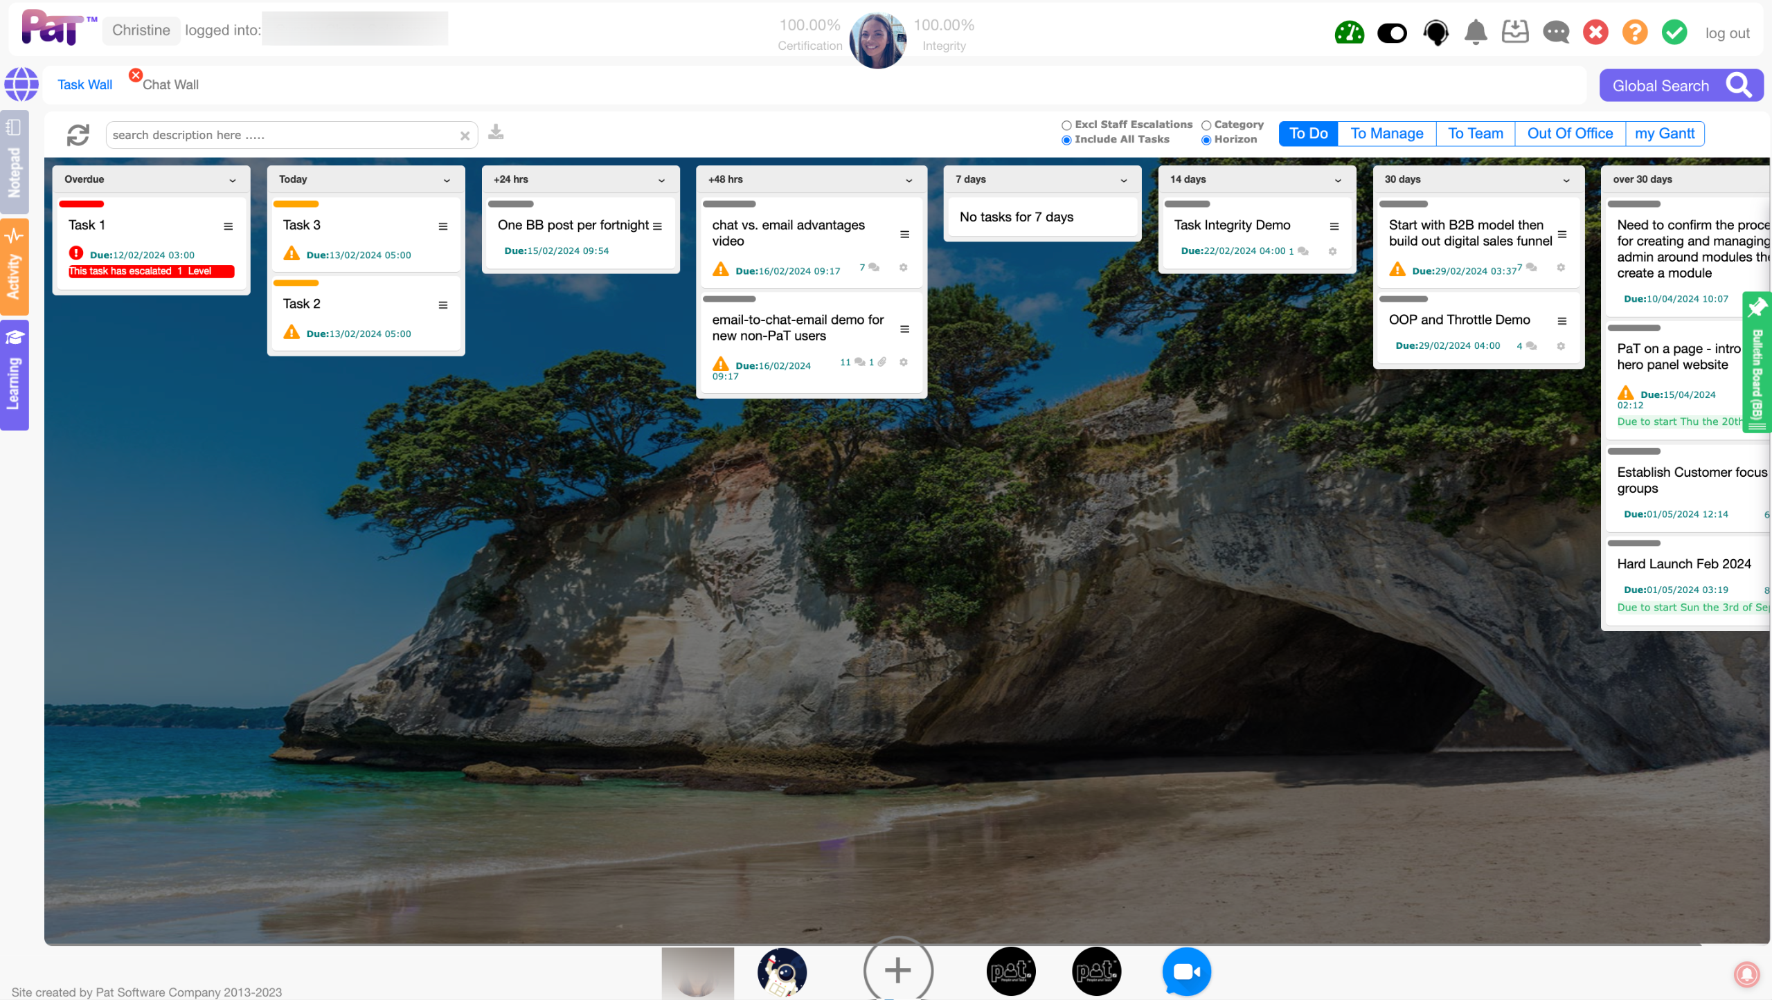Click the red bar on Task 1 card

coord(82,204)
